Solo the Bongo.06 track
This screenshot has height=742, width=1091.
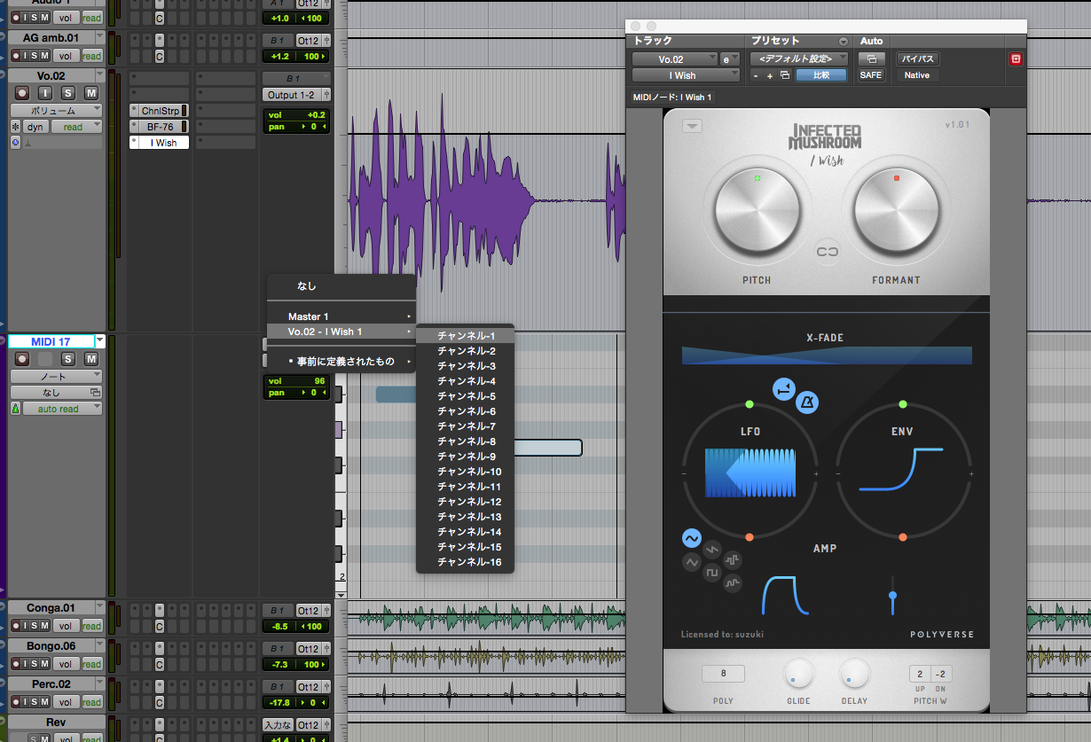click(34, 664)
